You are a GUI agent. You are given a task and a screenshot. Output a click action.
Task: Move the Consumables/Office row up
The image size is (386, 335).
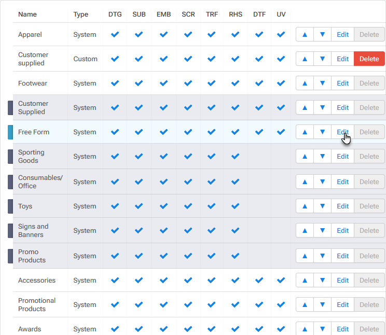(305, 182)
